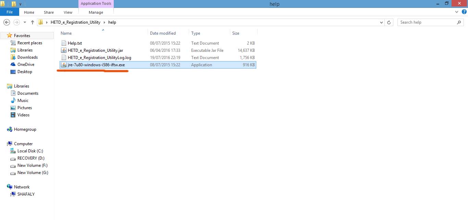Click the Network icon
Viewport: 468px width, 220px height.
(x=10, y=187)
